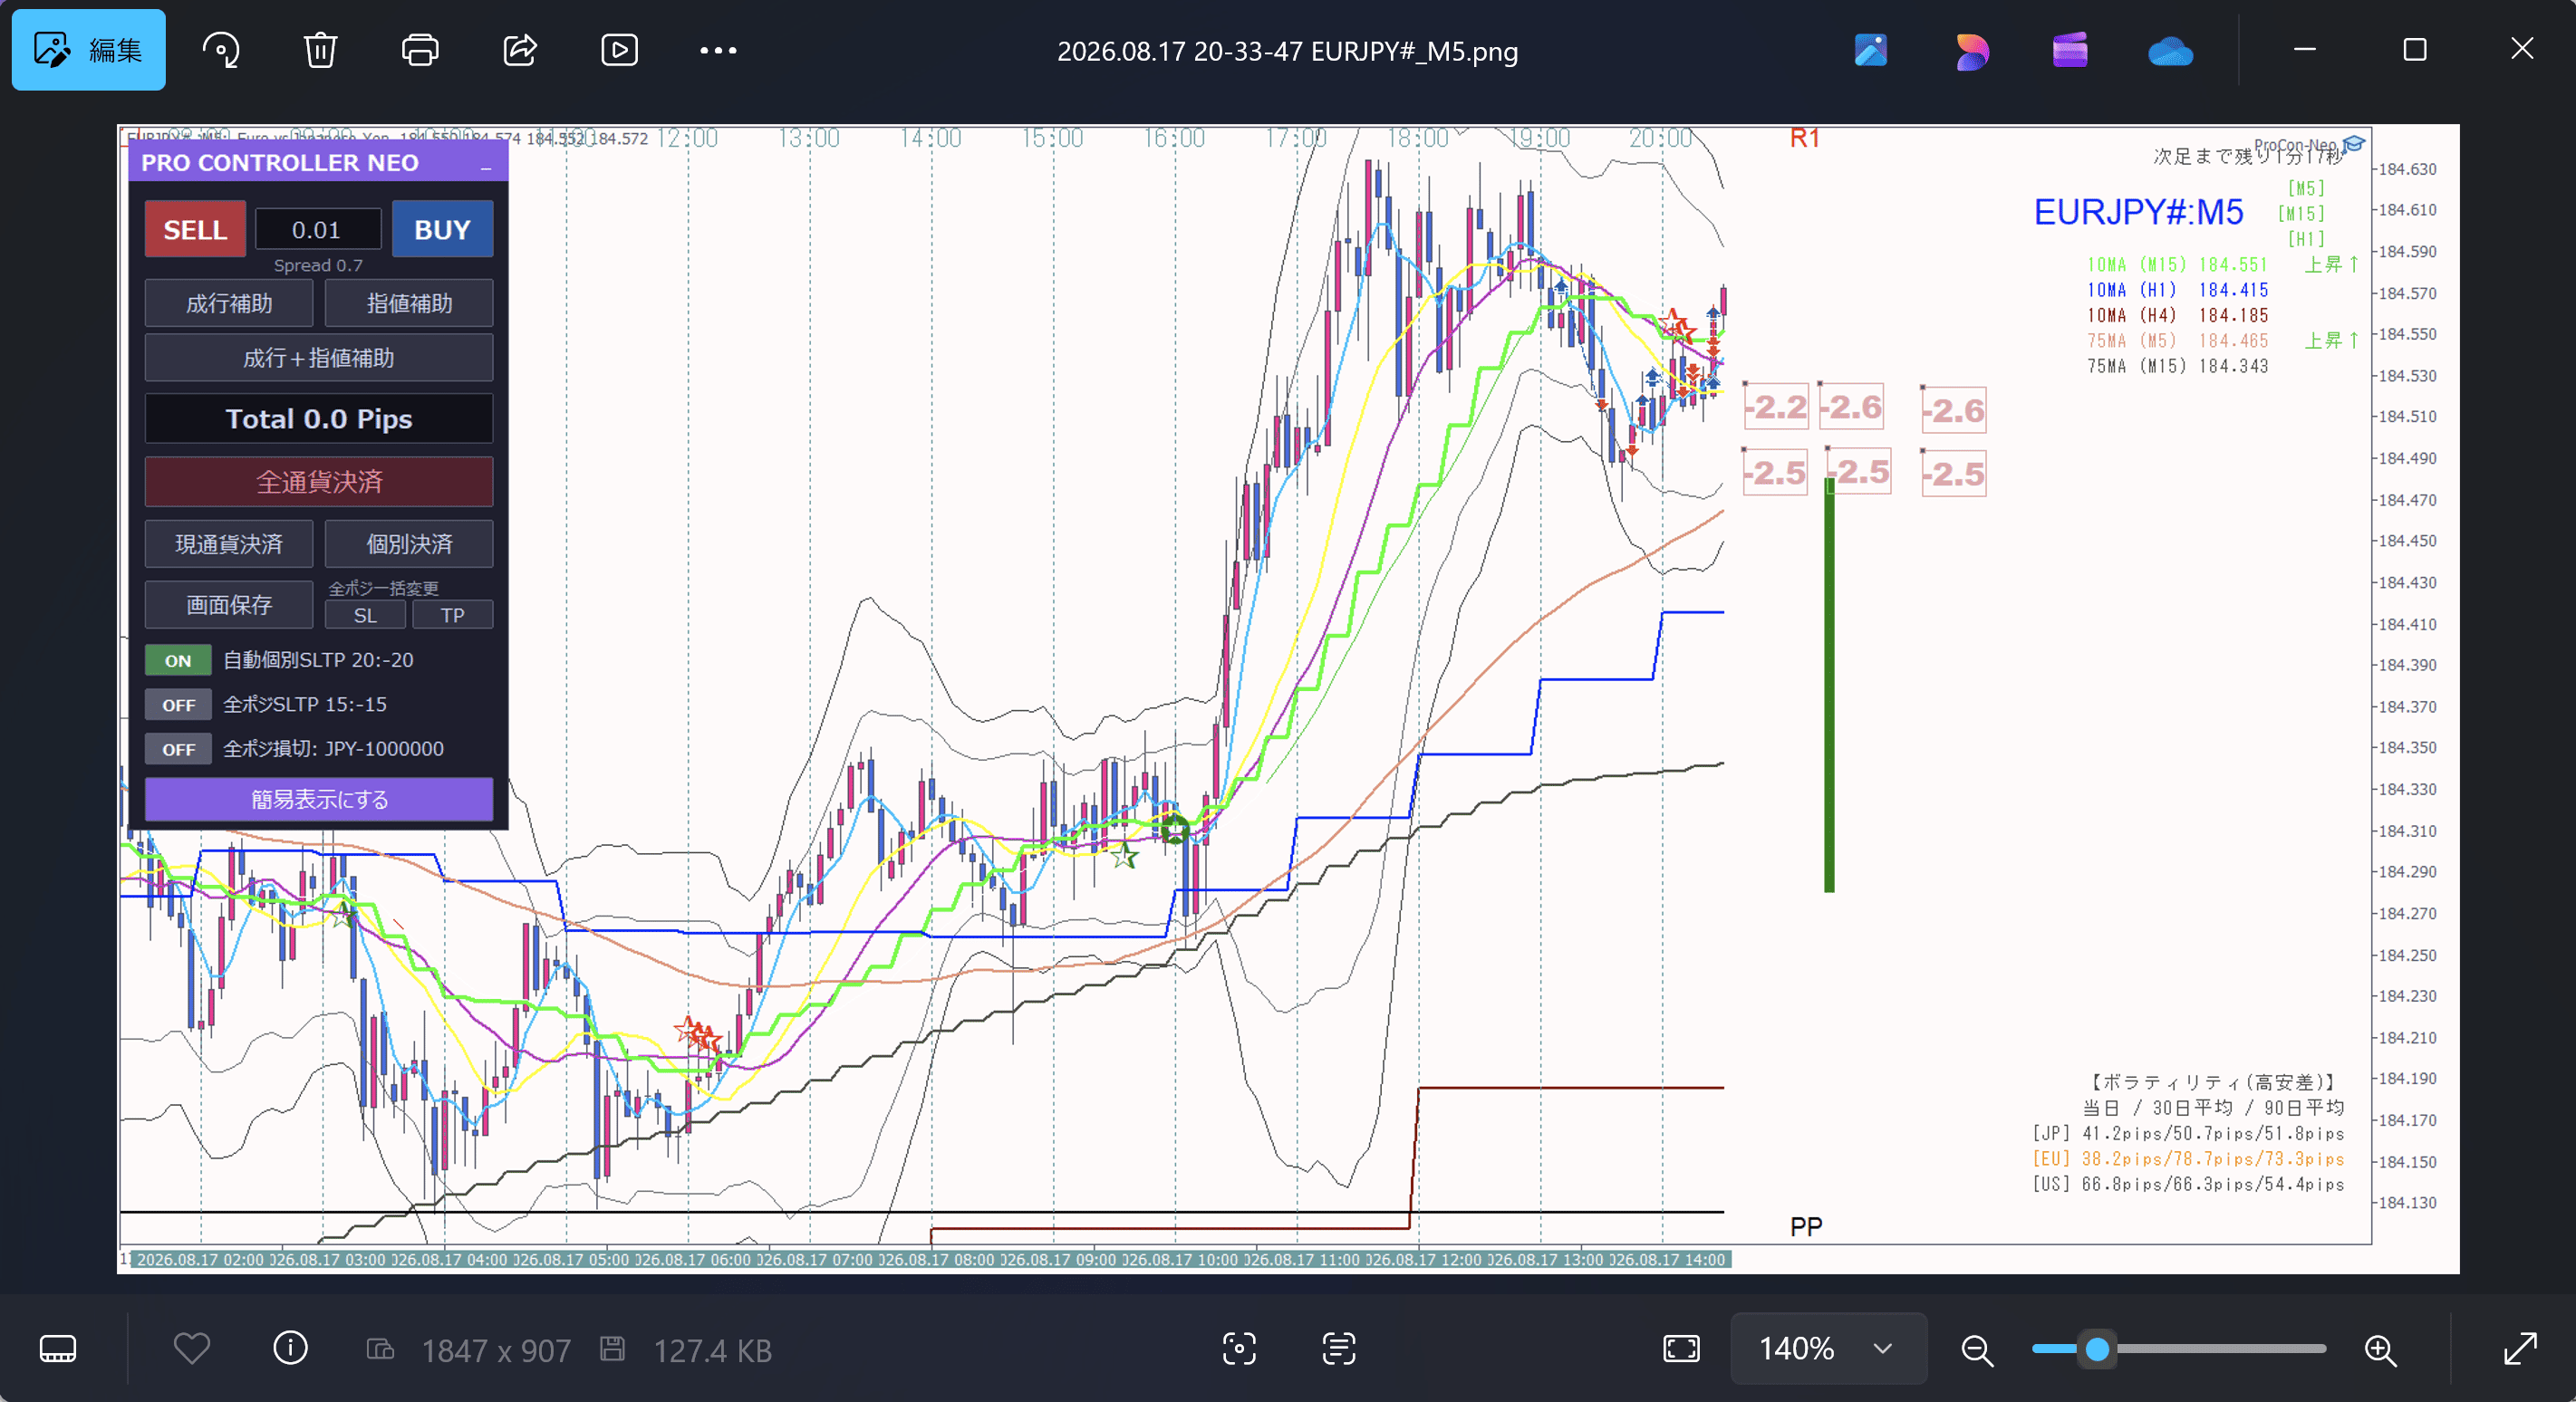The height and width of the screenshot is (1402, 2576).
Task: Print the image using printer icon
Action: [420, 50]
